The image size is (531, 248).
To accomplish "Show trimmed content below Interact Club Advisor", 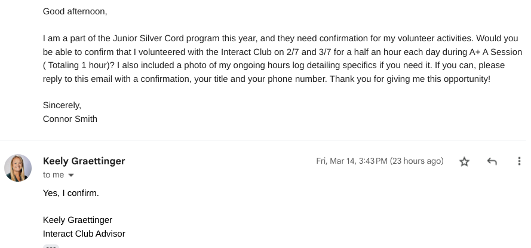I will [x=51, y=246].
